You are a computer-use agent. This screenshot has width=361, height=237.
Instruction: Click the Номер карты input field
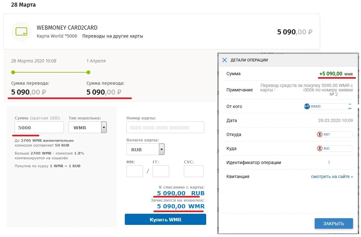coord(165,127)
